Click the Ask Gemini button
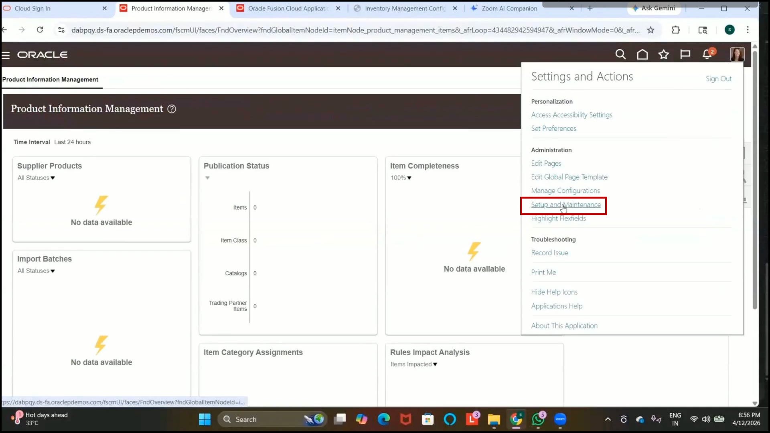 (654, 8)
